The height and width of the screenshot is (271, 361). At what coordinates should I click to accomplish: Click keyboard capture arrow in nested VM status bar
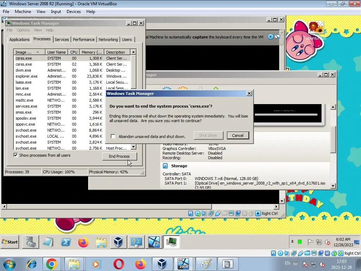(258, 213)
